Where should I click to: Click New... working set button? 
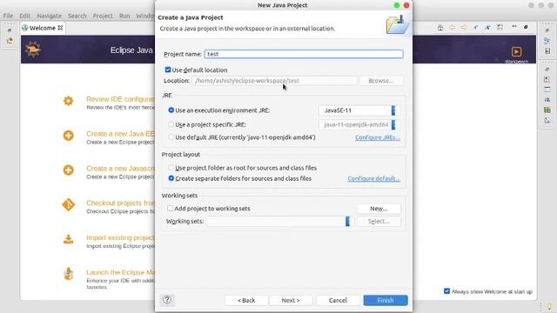[x=379, y=209]
